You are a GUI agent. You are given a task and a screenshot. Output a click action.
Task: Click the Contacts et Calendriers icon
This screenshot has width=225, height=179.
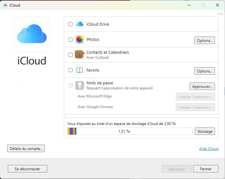coord(79,55)
